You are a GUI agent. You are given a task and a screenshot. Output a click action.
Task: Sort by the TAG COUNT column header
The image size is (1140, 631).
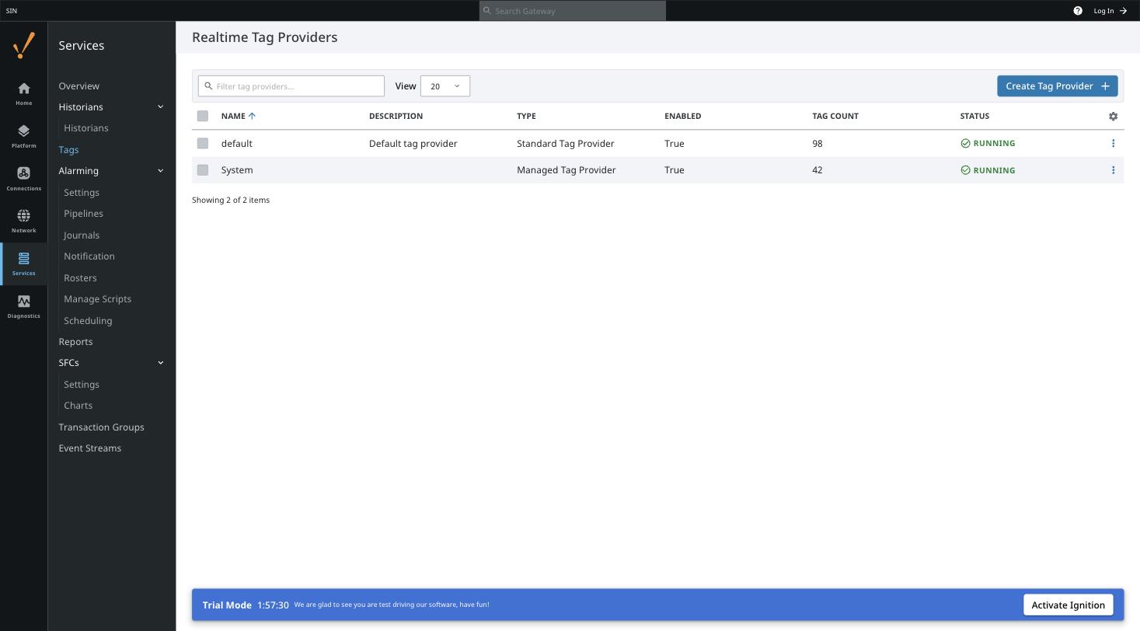tap(835, 116)
